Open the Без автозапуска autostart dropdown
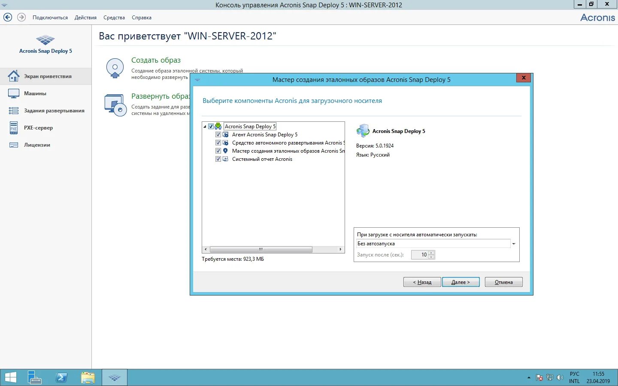 (514, 244)
